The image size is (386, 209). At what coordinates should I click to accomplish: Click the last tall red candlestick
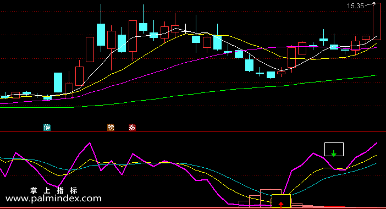(x=377, y=21)
